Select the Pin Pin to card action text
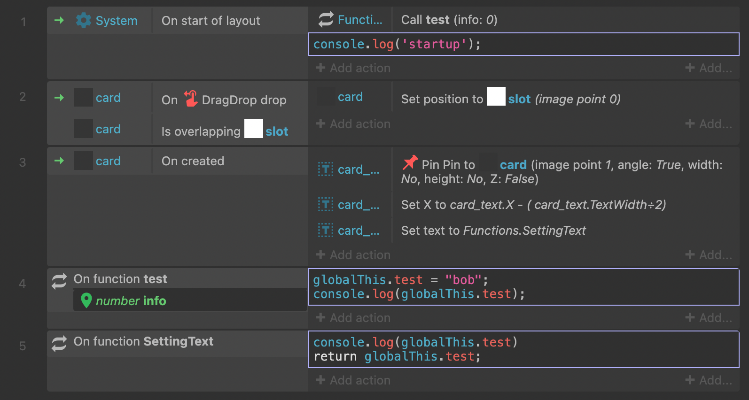 tap(562, 170)
